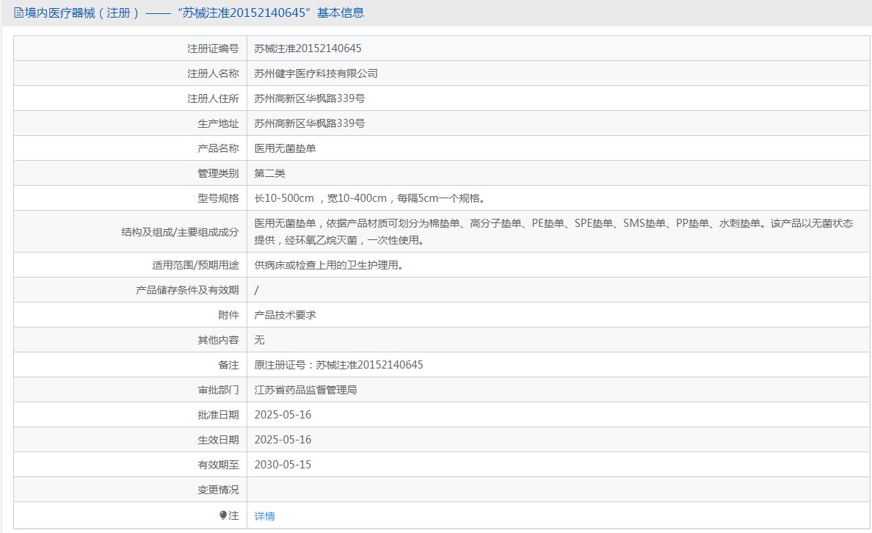
Task: Select the 备注 label
Action: click(x=228, y=365)
